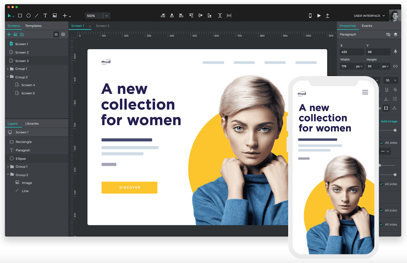Select the Rectangle drawing tool

click(x=20, y=16)
